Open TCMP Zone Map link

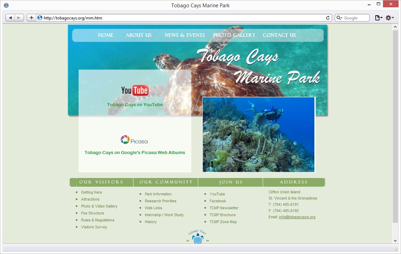click(x=223, y=222)
